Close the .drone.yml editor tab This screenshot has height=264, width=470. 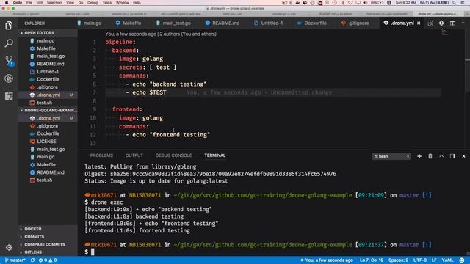[419, 23]
